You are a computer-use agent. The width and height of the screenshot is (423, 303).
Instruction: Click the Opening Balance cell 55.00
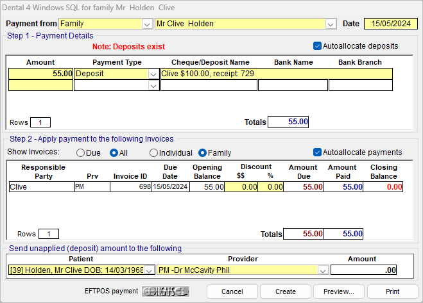[x=207, y=186]
